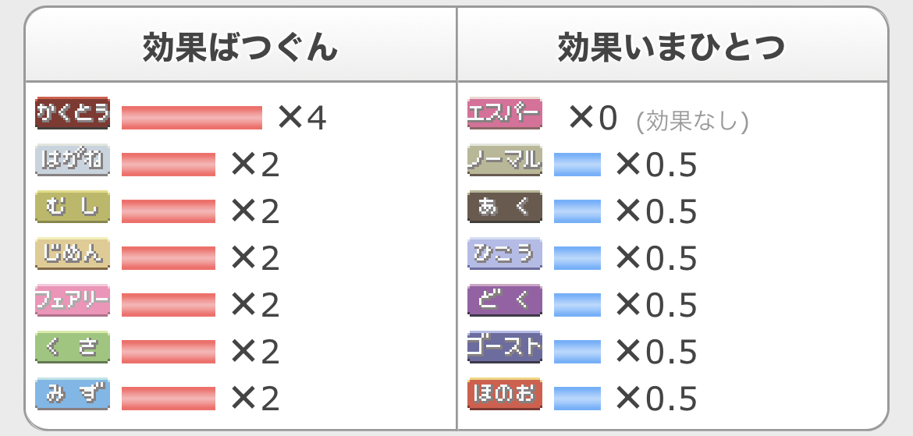The image size is (913, 436).
Task: Open the じめん (Ground) type badge
Action: (73, 253)
